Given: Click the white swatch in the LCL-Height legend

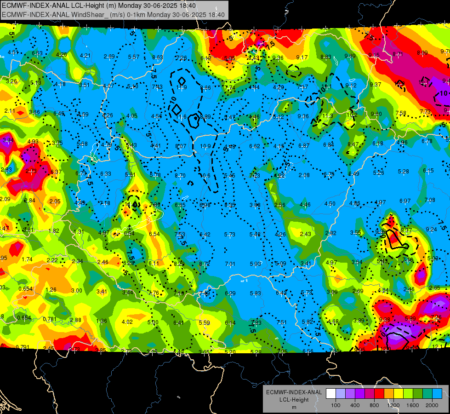Looking at the screenshot, I should tap(331, 394).
